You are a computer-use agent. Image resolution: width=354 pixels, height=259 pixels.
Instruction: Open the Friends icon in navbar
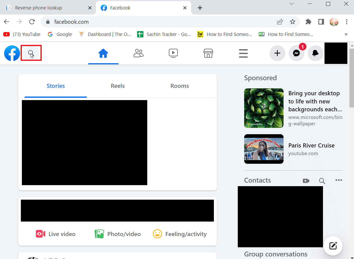pos(139,53)
